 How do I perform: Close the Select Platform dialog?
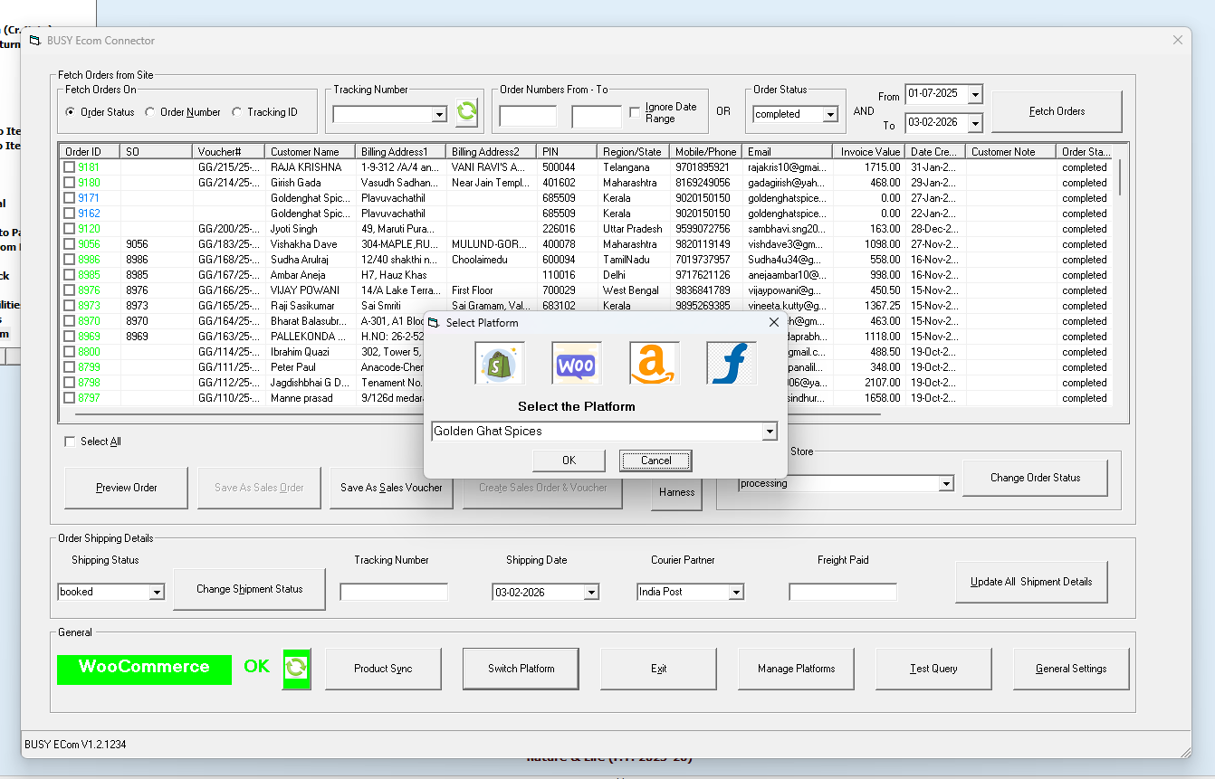[773, 322]
